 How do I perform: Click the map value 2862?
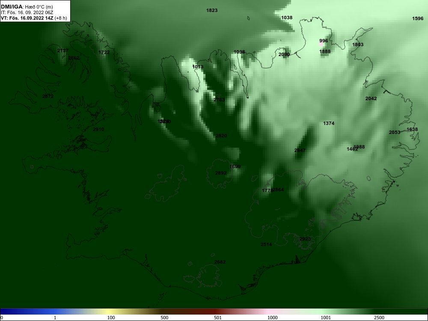point(74,58)
